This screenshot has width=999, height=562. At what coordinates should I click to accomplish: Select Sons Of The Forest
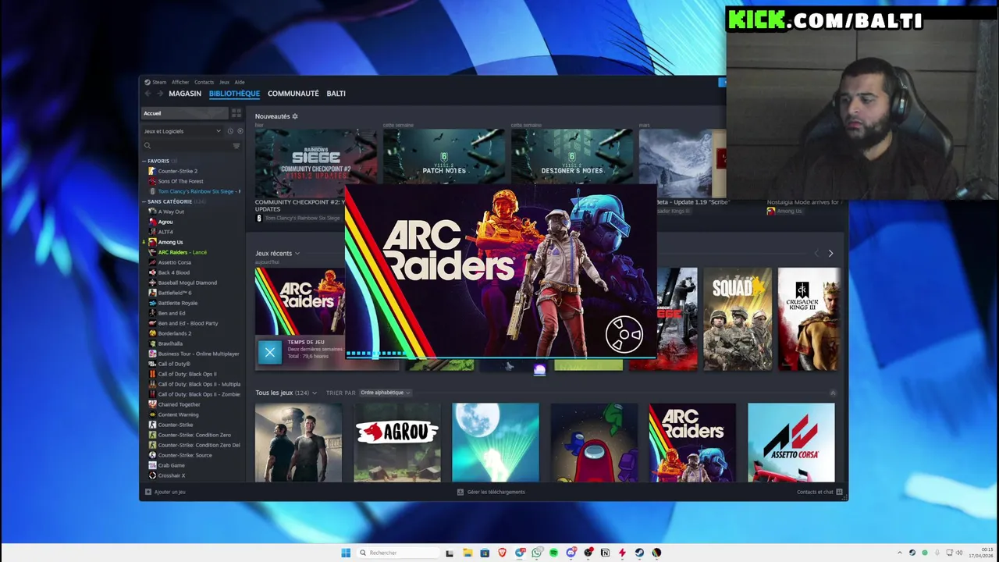coord(180,181)
